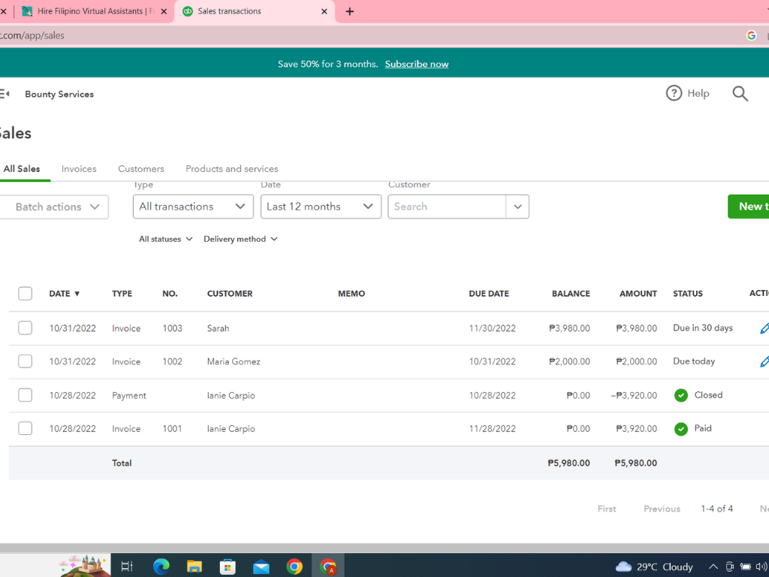The width and height of the screenshot is (769, 577).
Task: Click the -₱3,920.00 payment amount
Action: tap(634, 395)
